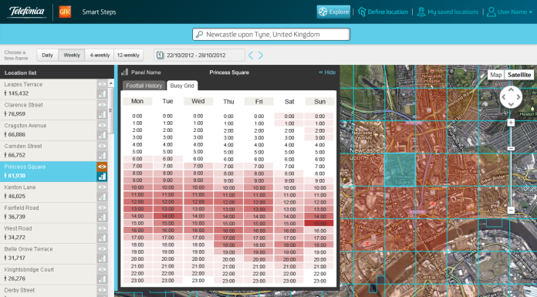Image resolution: width=537 pixels, height=297 pixels.
Task: Toggle visibility eye for West Road
Action: (102, 228)
